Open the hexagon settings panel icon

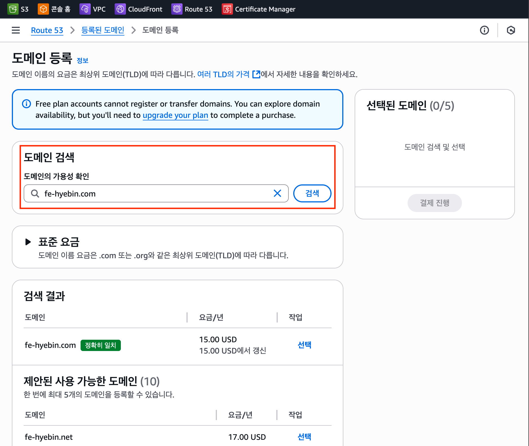pyautogui.click(x=511, y=30)
